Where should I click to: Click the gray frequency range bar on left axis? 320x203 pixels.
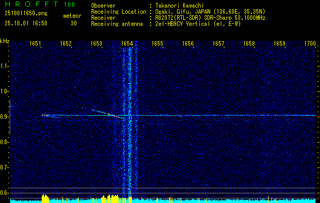(x=10, y=117)
